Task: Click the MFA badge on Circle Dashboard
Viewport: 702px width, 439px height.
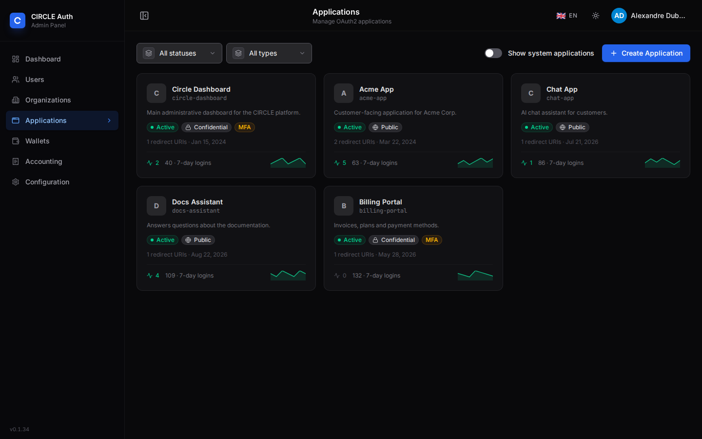Action: coord(245,127)
